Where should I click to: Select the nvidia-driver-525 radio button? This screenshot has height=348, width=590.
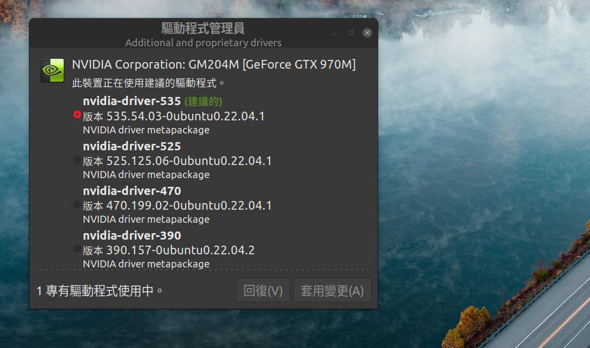tap(77, 160)
